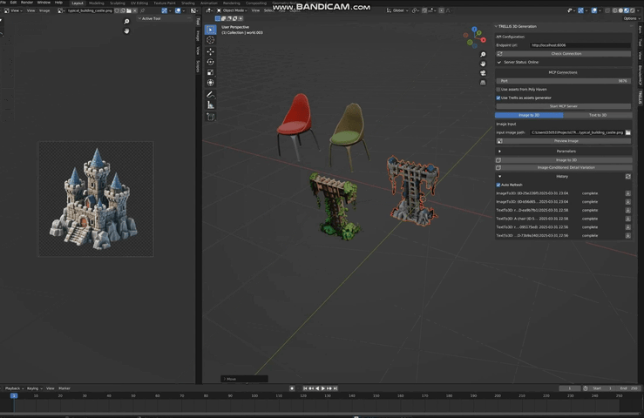Open the Edit menu
The image size is (644, 418).
tap(13, 3)
